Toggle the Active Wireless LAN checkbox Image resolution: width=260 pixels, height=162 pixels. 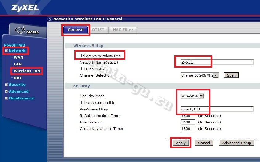[83, 56]
